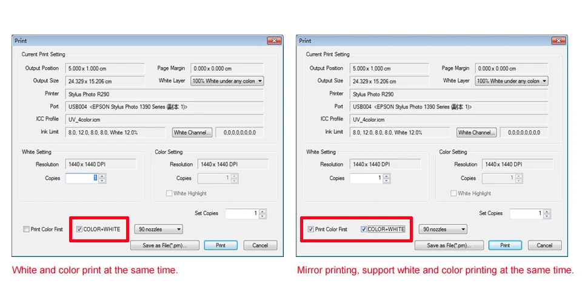Decrease Set Copies value in left dialog
Screen dimensions: 582x303
point(263,216)
